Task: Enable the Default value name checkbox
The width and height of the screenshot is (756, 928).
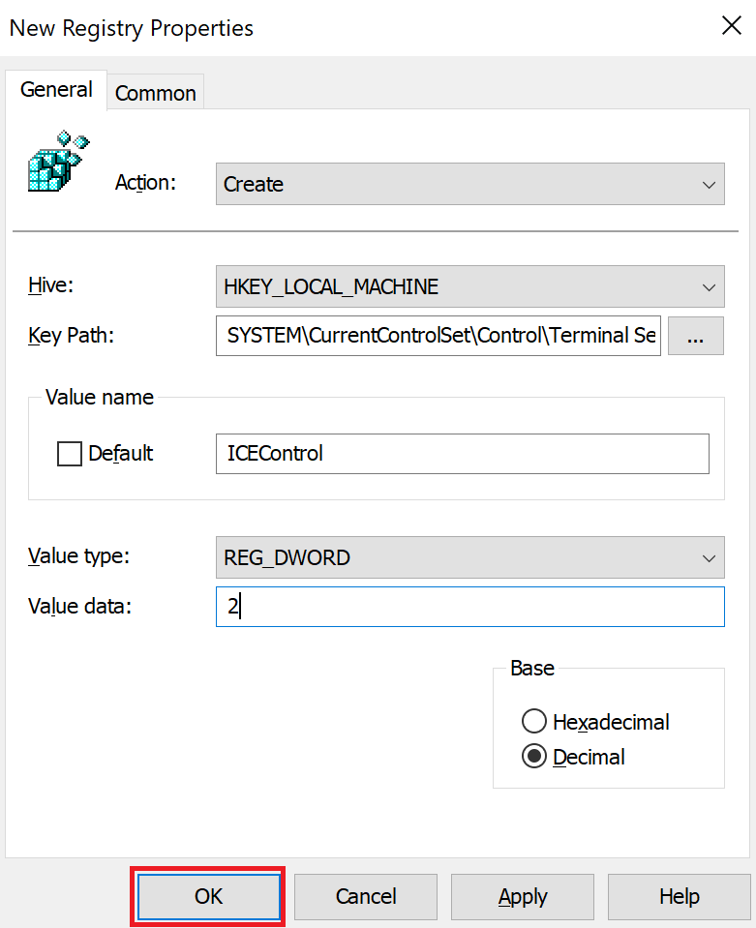Action: tap(70, 454)
